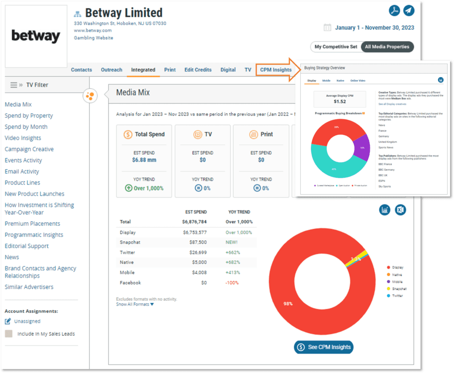Screen dimensions: 454x373
Task: Click See all Display creatives link
Action: tap(392, 104)
